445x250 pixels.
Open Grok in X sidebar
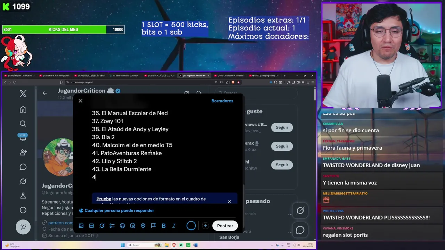(x=23, y=181)
